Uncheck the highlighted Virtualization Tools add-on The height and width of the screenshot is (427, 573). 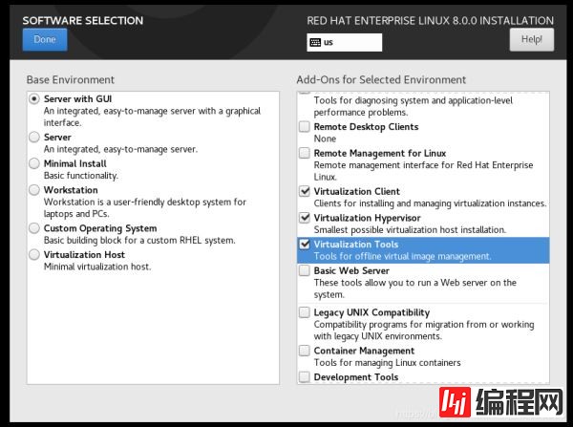304,245
